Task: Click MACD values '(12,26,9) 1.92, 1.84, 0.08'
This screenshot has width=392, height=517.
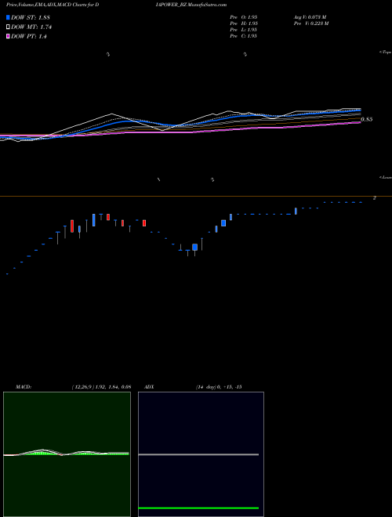Action: (x=101, y=387)
